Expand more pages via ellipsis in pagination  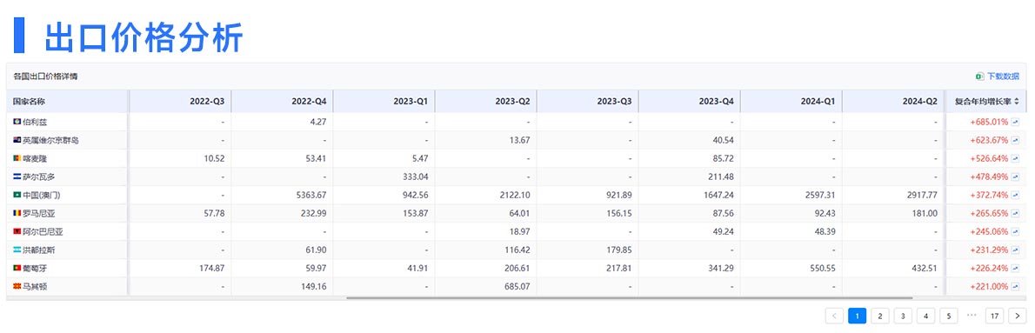pos(972,316)
